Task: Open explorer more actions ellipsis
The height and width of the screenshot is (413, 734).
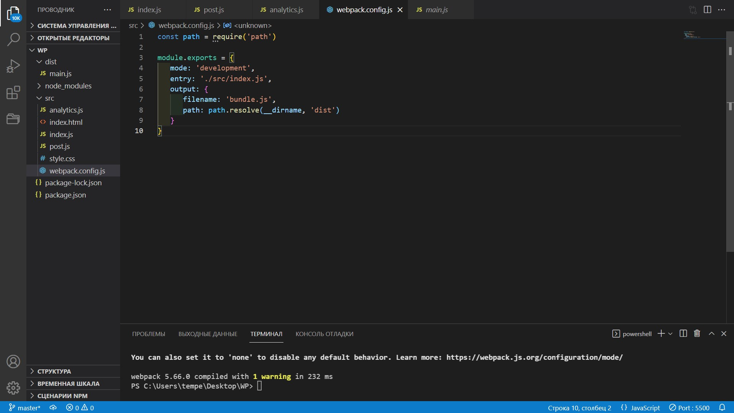Action: pos(107,10)
